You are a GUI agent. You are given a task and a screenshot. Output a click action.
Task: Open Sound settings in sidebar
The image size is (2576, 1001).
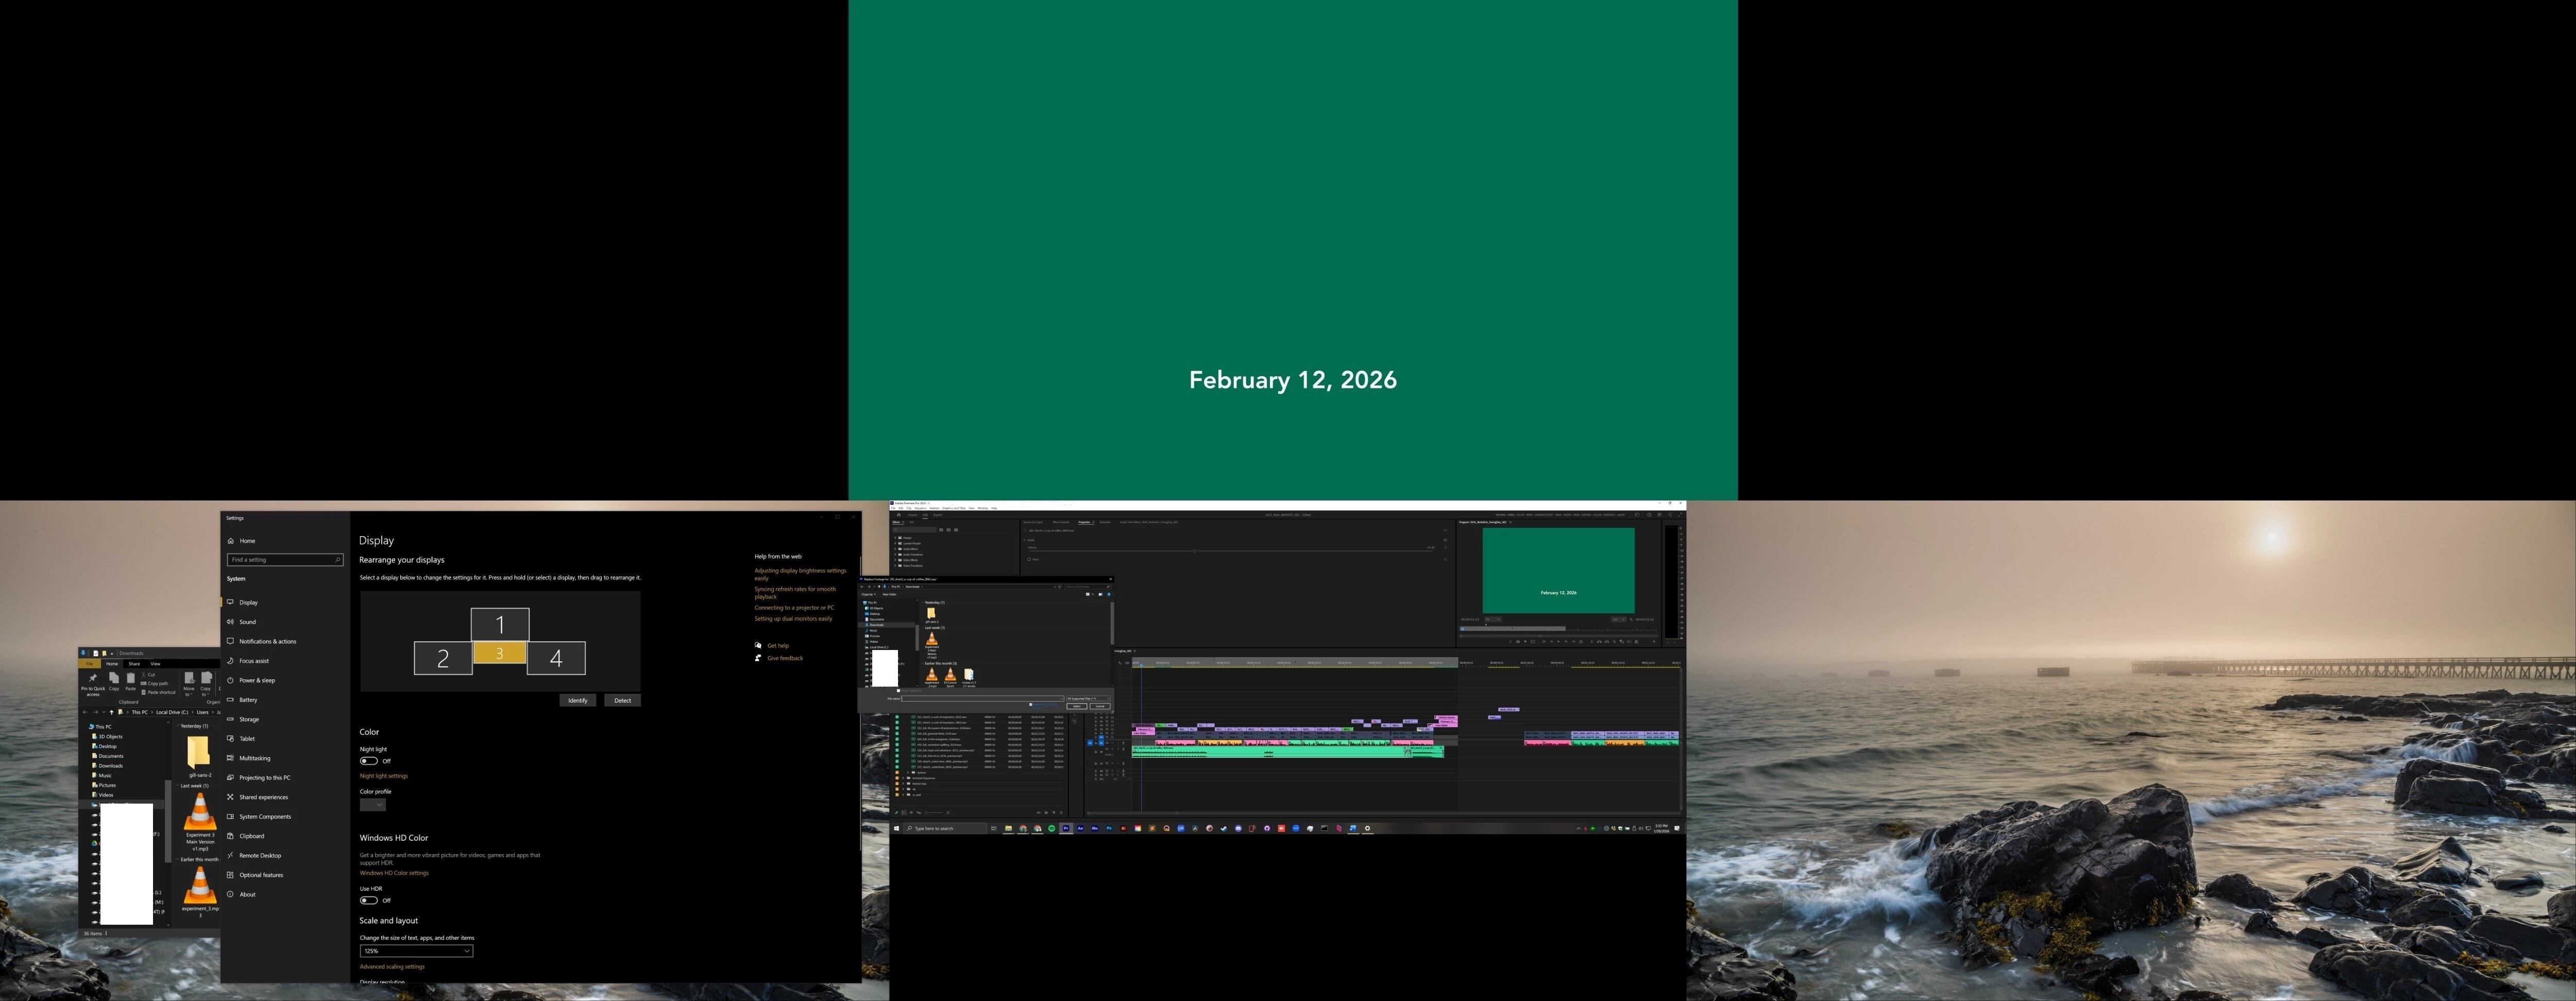(x=247, y=622)
